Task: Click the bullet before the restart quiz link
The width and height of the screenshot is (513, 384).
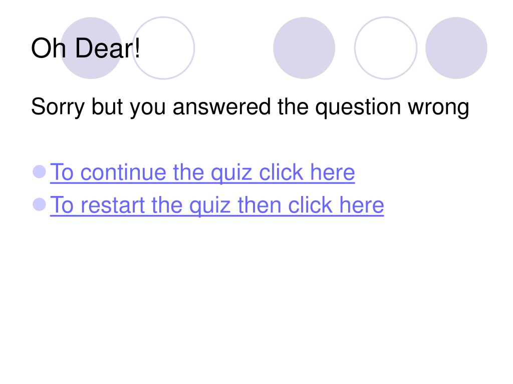Action: click(x=40, y=204)
